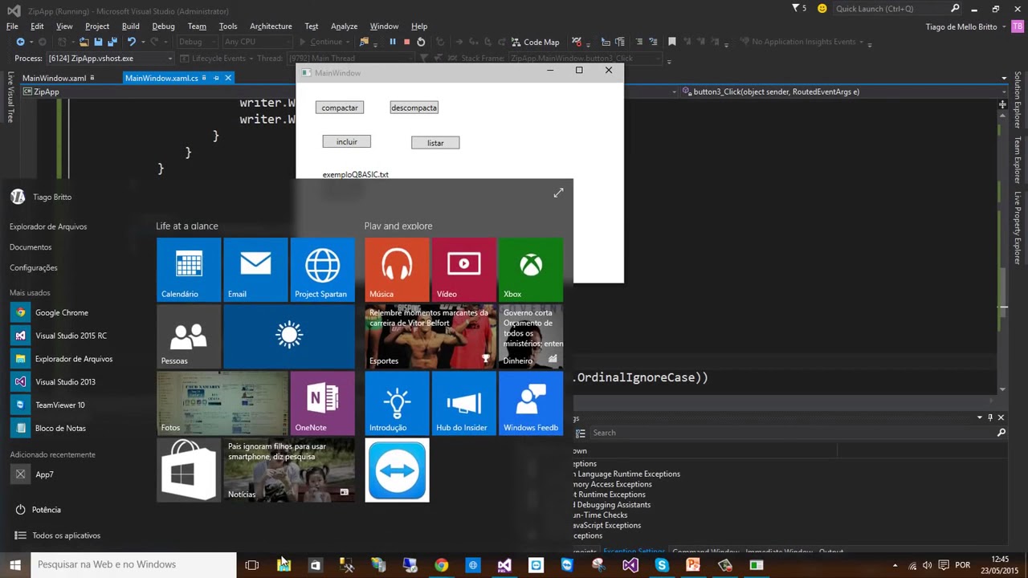The image size is (1028, 578).
Task: Click the Tiago Britto user account
Action: coord(42,197)
